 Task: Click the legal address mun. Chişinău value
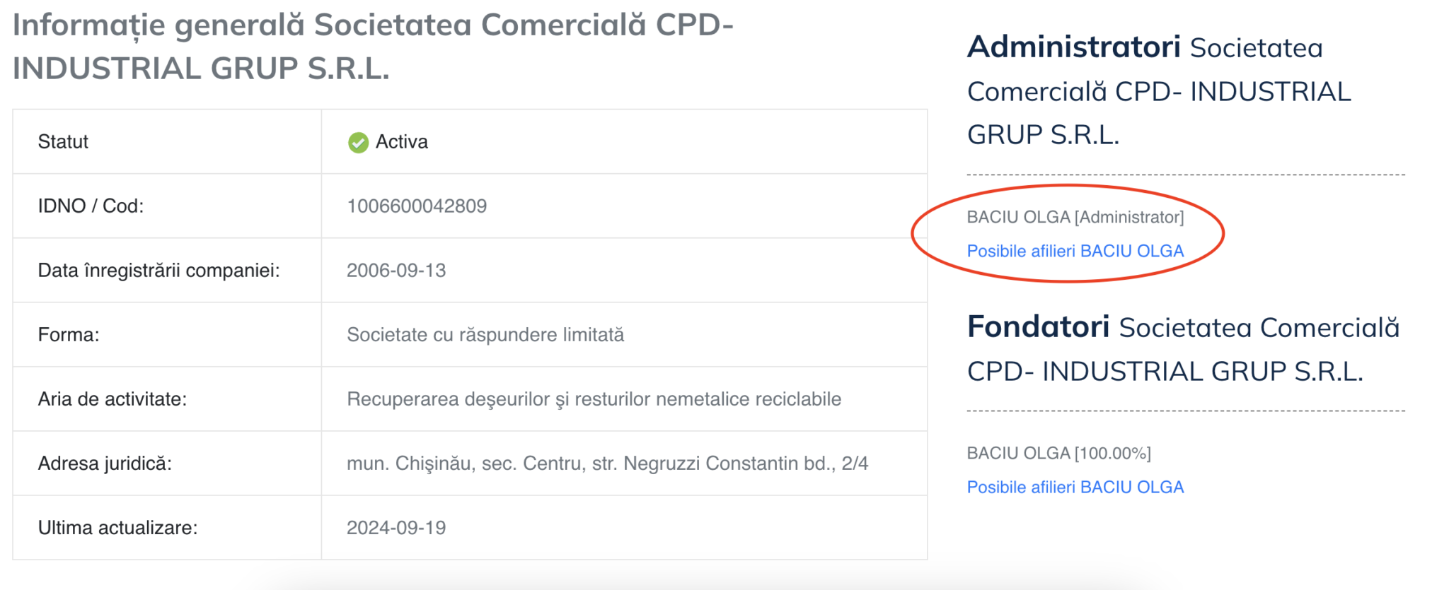point(607,464)
